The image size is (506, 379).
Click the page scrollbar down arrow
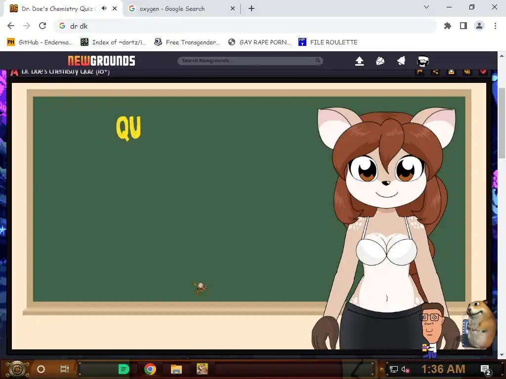502,355
